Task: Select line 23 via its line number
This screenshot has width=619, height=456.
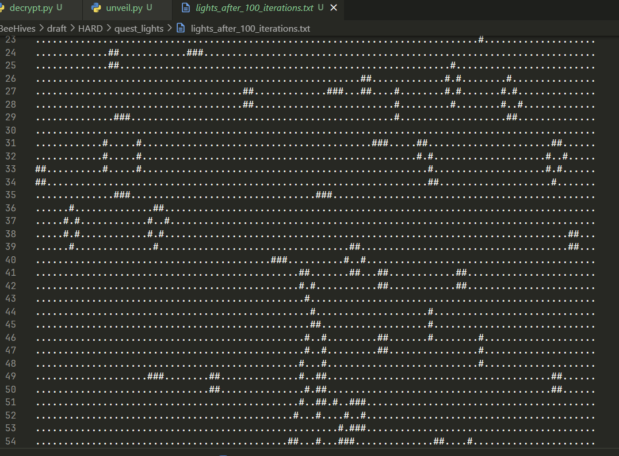Action: [x=10, y=40]
